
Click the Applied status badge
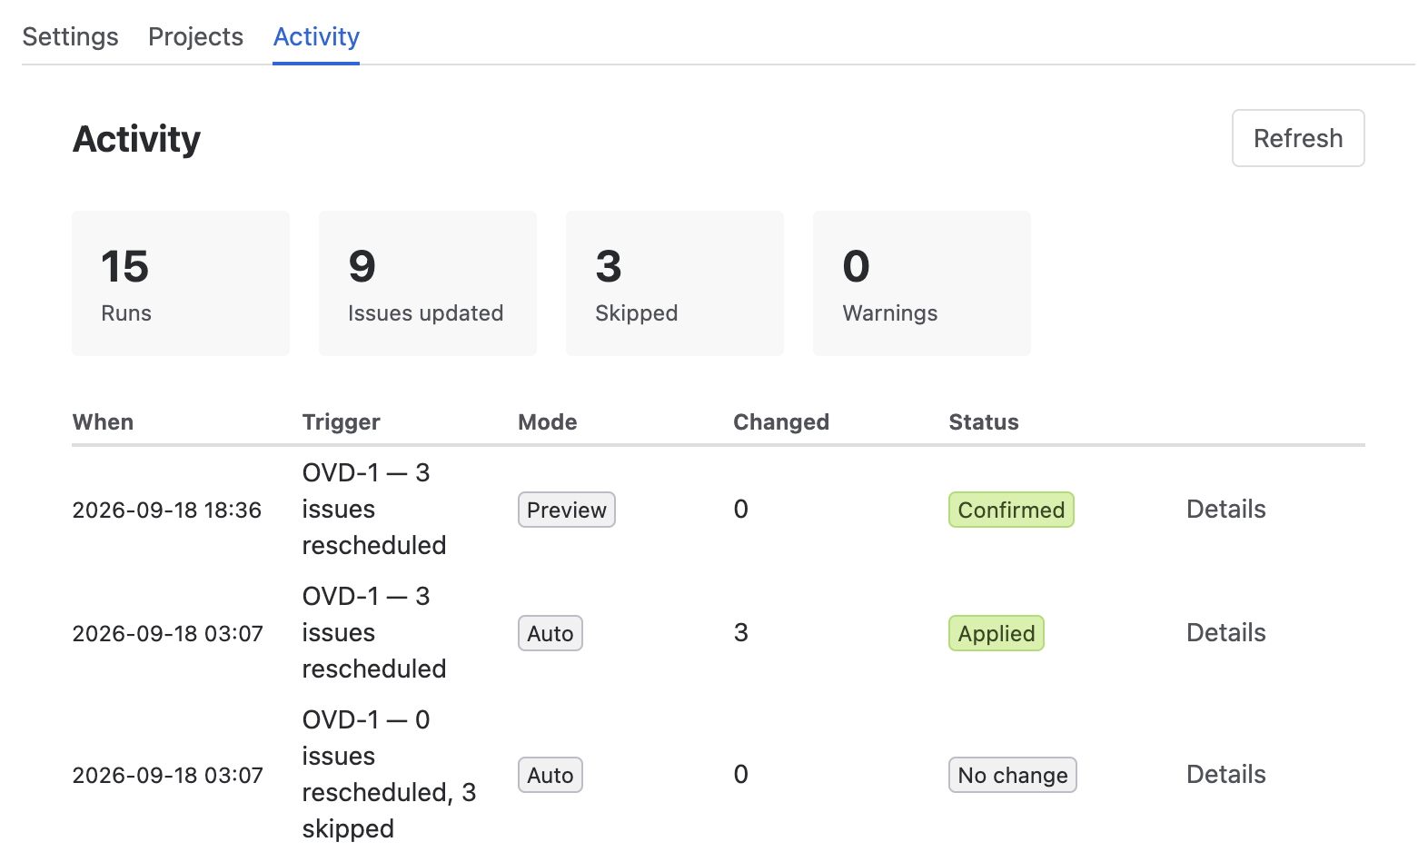997,633
